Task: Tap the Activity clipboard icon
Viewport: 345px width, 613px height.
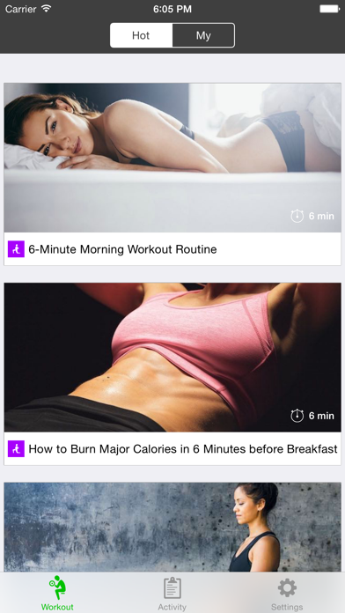Action: (172, 587)
